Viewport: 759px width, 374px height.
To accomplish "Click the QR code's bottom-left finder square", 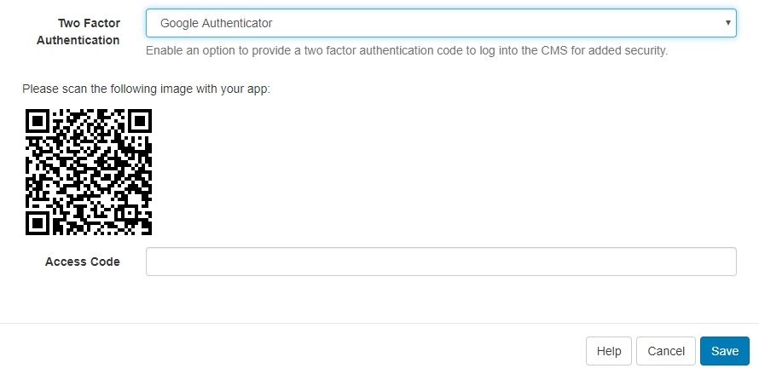I will pos(39,221).
